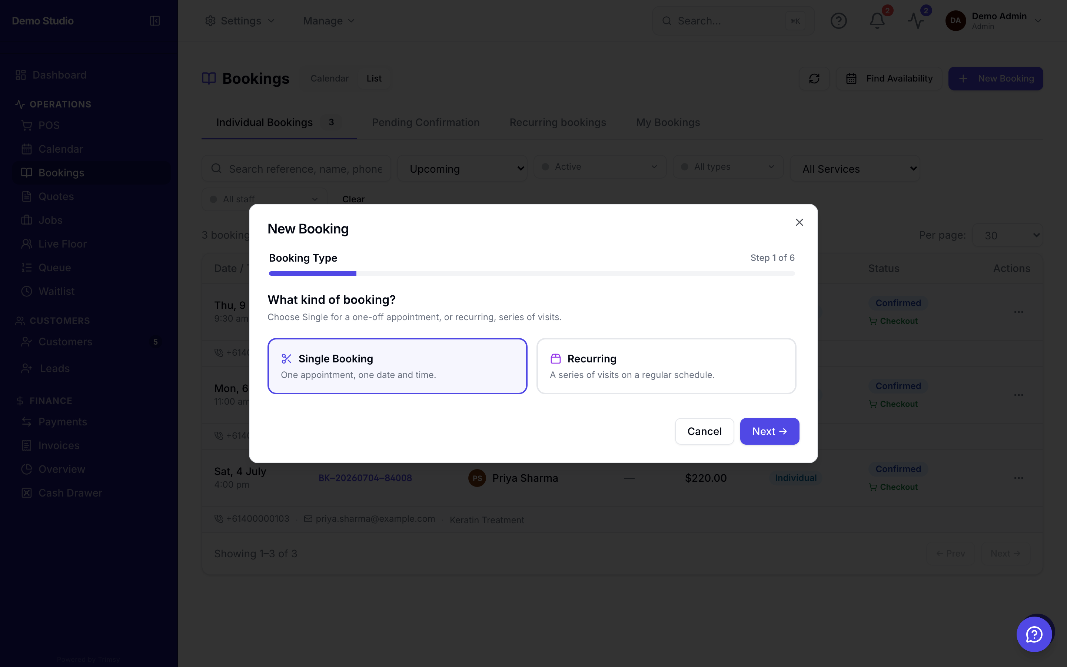Open the help question mark icon
Image resolution: width=1067 pixels, height=667 pixels.
point(839,21)
